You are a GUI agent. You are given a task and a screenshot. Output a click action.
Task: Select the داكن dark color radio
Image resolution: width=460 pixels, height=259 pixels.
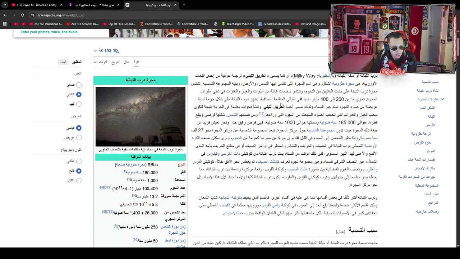pos(79,181)
